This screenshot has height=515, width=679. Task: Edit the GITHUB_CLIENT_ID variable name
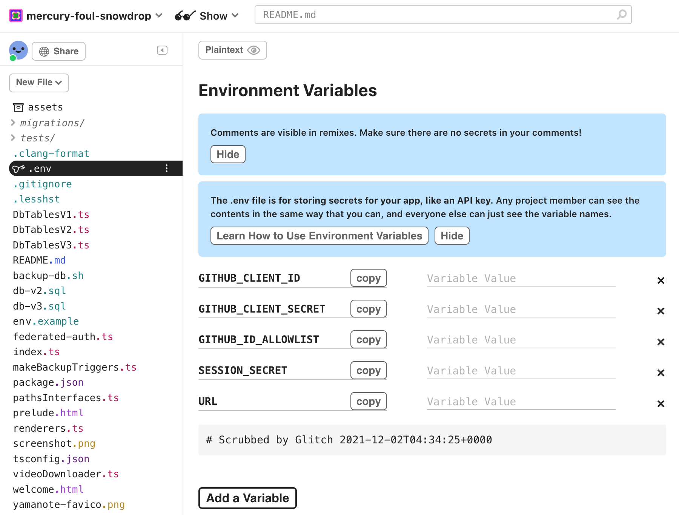pos(273,278)
